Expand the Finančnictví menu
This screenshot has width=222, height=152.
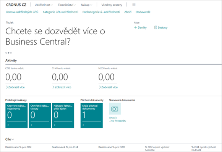pyautogui.click(x=67, y=5)
